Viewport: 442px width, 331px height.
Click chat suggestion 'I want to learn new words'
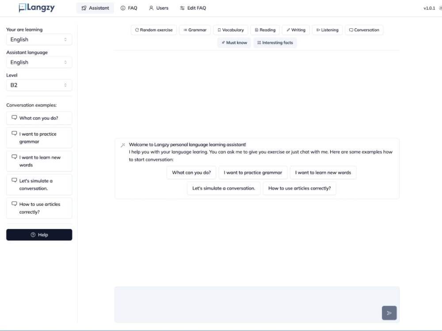point(323,173)
